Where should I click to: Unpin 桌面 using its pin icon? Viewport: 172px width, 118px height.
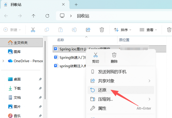point(40,79)
